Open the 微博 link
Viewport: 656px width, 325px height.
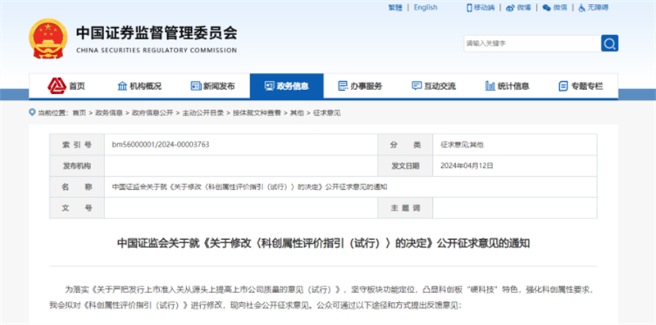click(524, 7)
